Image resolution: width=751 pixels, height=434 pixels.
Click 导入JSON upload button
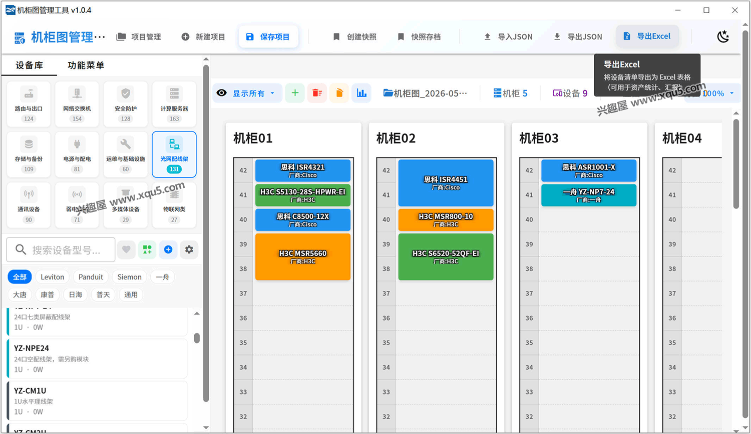pyautogui.click(x=508, y=37)
